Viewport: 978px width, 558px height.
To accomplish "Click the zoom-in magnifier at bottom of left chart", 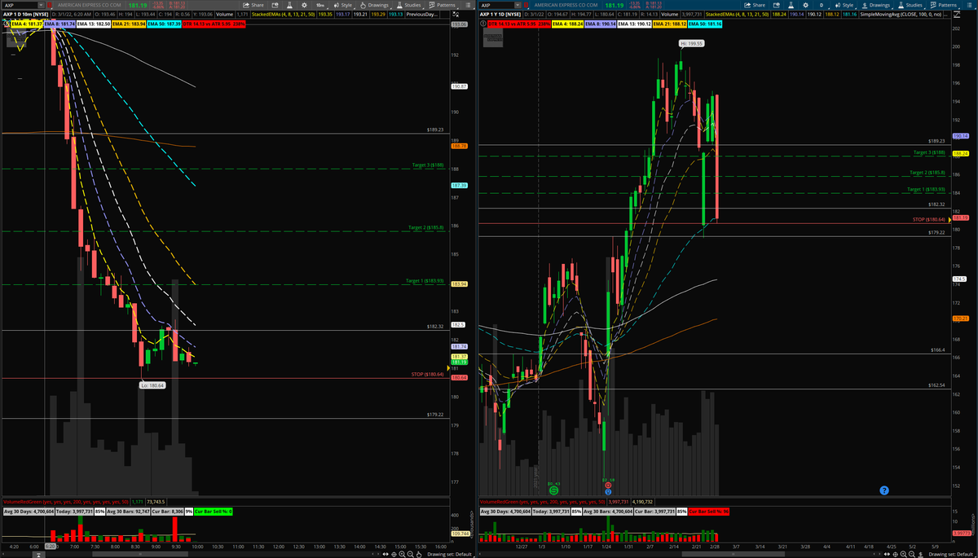I will coord(401,555).
